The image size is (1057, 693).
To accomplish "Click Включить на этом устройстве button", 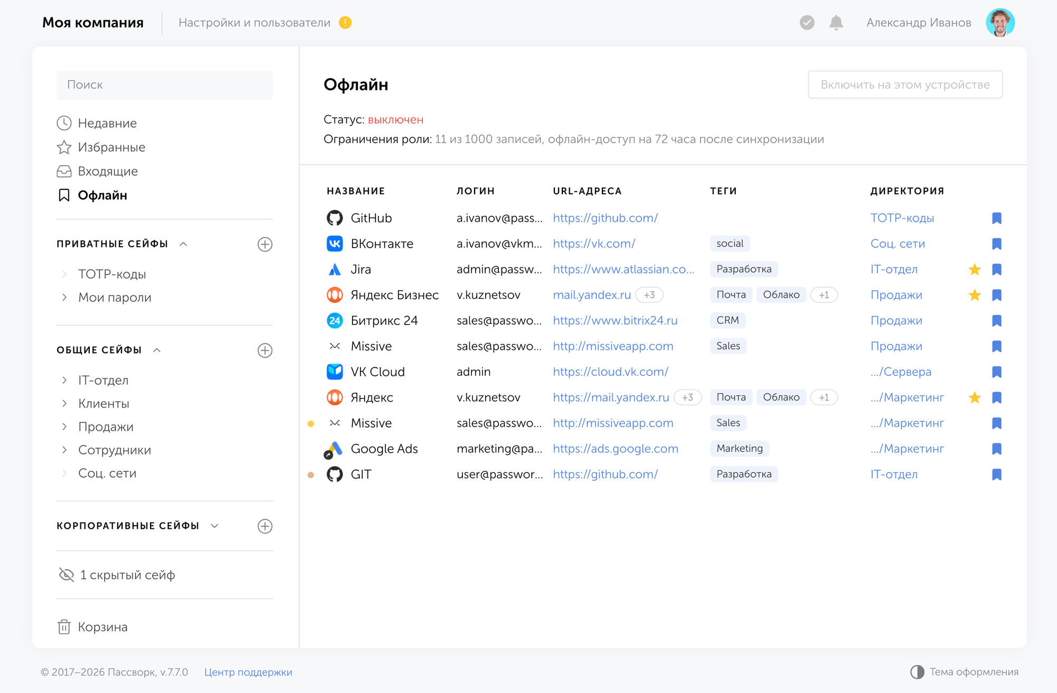I will (905, 84).
